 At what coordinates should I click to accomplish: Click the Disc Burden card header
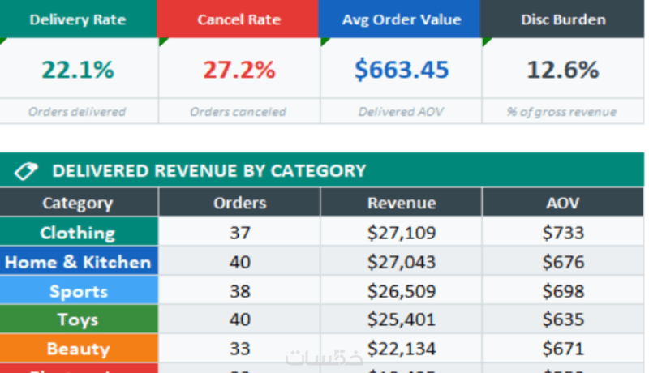(562, 19)
